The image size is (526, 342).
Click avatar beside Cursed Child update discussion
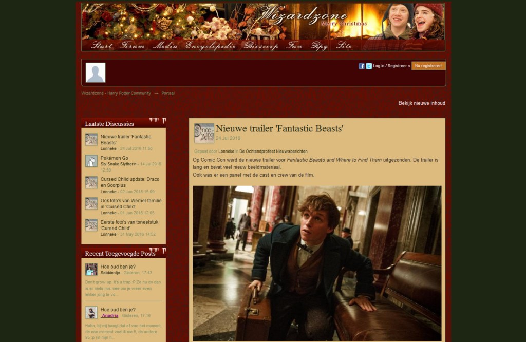tap(91, 182)
